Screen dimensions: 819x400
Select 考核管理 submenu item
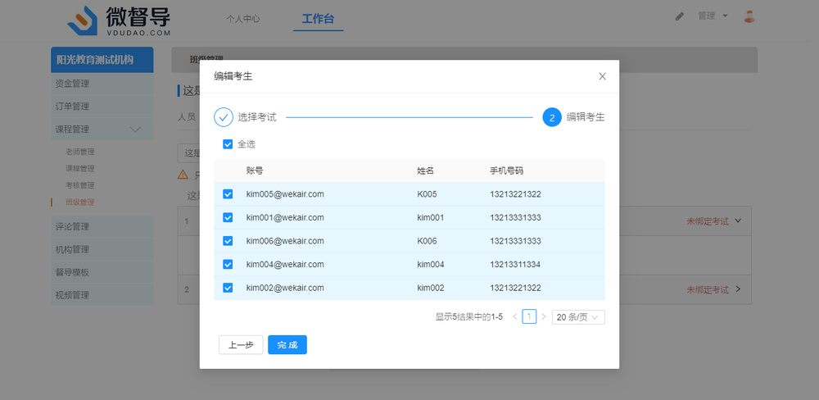(x=80, y=185)
